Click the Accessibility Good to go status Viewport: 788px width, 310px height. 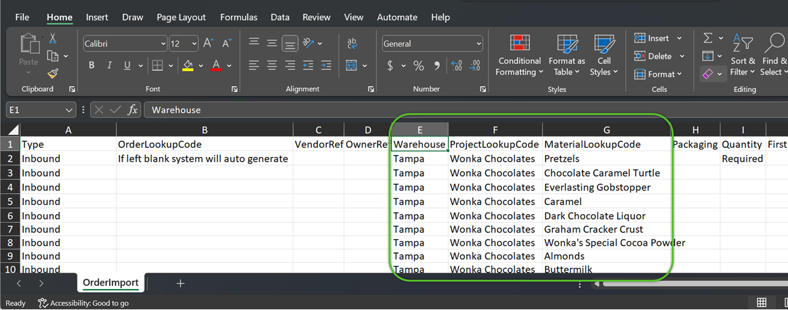[83, 303]
